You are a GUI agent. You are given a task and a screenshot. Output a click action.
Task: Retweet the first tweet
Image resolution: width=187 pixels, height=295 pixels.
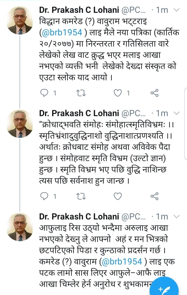click(82, 93)
